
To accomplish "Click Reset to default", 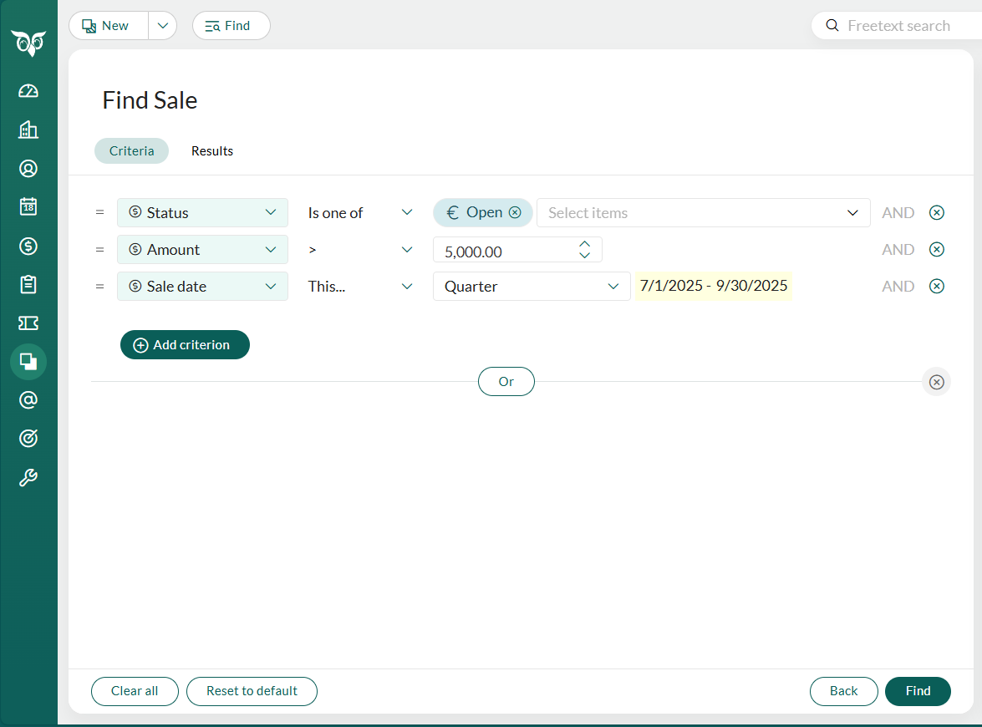I will pos(252,691).
